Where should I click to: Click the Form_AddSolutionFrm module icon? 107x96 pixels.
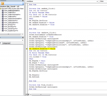[3, 21]
